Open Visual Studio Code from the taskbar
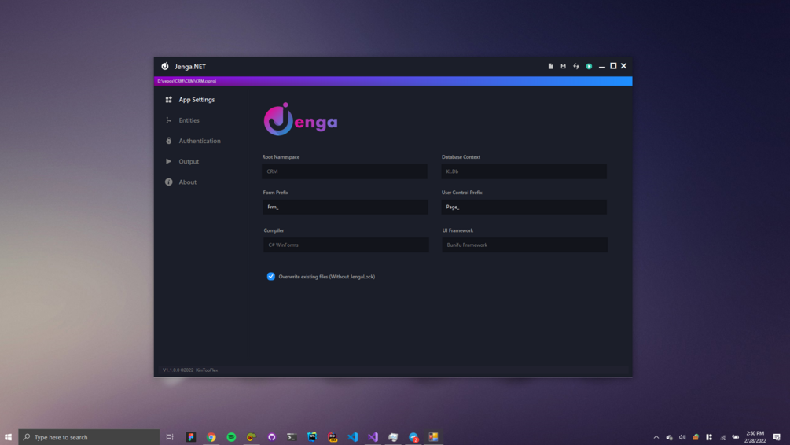The image size is (790, 445). (x=353, y=437)
